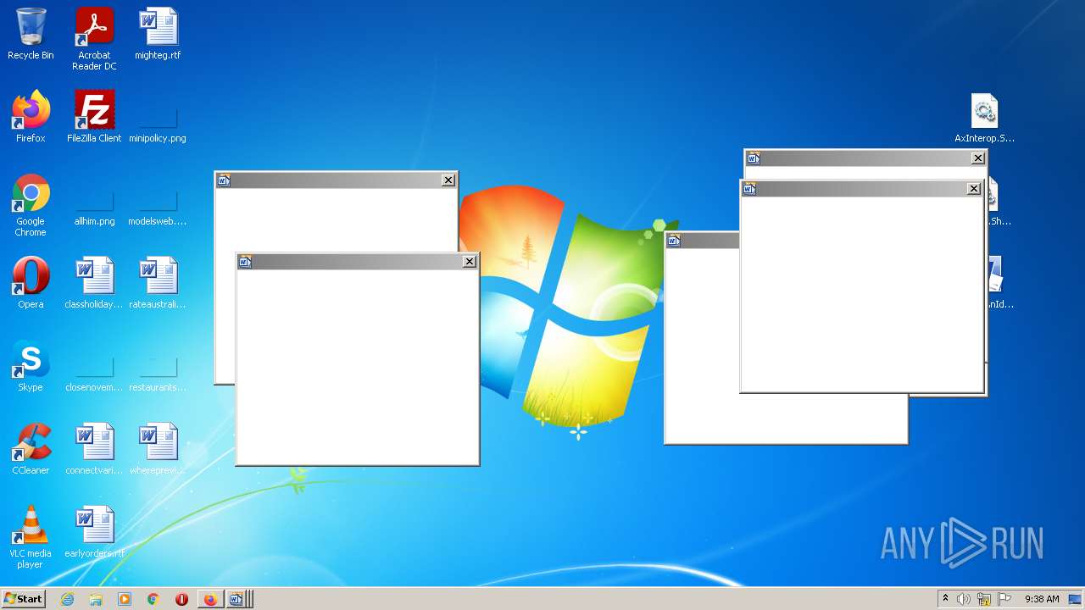Launch the CCleaner desktop shortcut
This screenshot has height=610, width=1085.
point(31,449)
